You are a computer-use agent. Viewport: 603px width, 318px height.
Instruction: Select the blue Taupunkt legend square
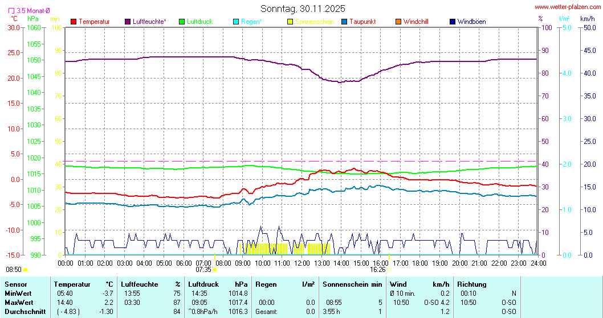coord(344,22)
